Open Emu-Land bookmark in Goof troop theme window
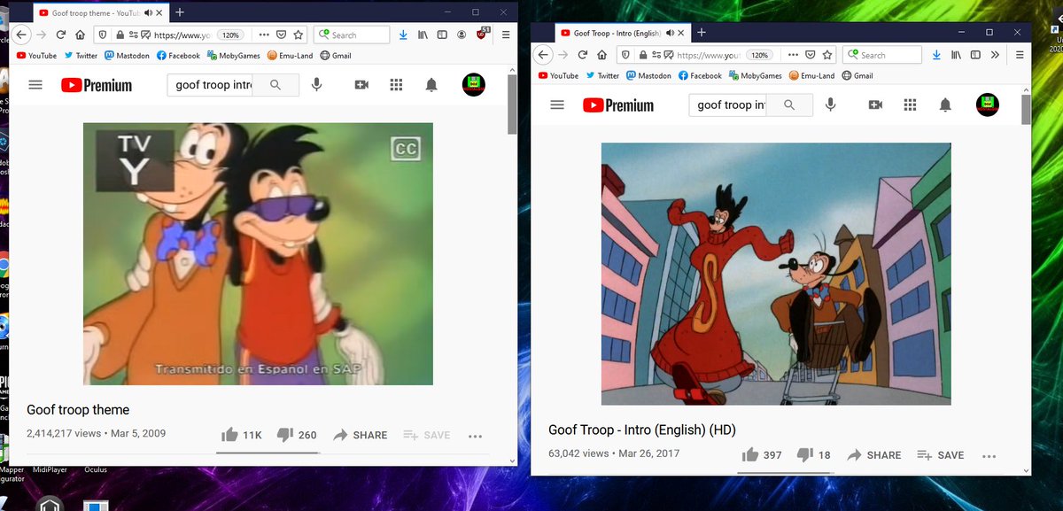The height and width of the screenshot is (511, 1063). [291, 55]
